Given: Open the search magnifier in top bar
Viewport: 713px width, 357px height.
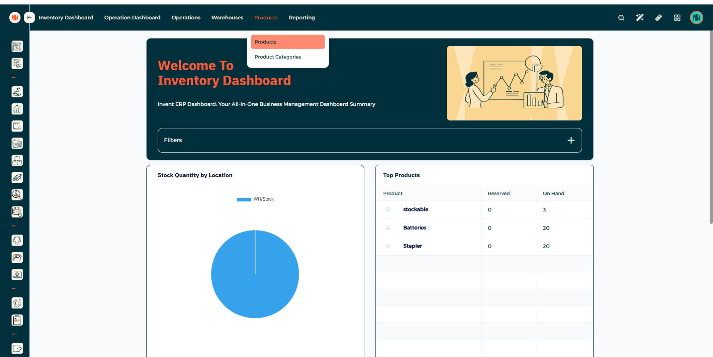Looking at the screenshot, I should pos(621,17).
